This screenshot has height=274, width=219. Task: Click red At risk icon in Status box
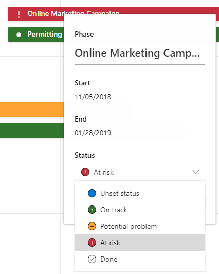pyautogui.click(x=85, y=172)
